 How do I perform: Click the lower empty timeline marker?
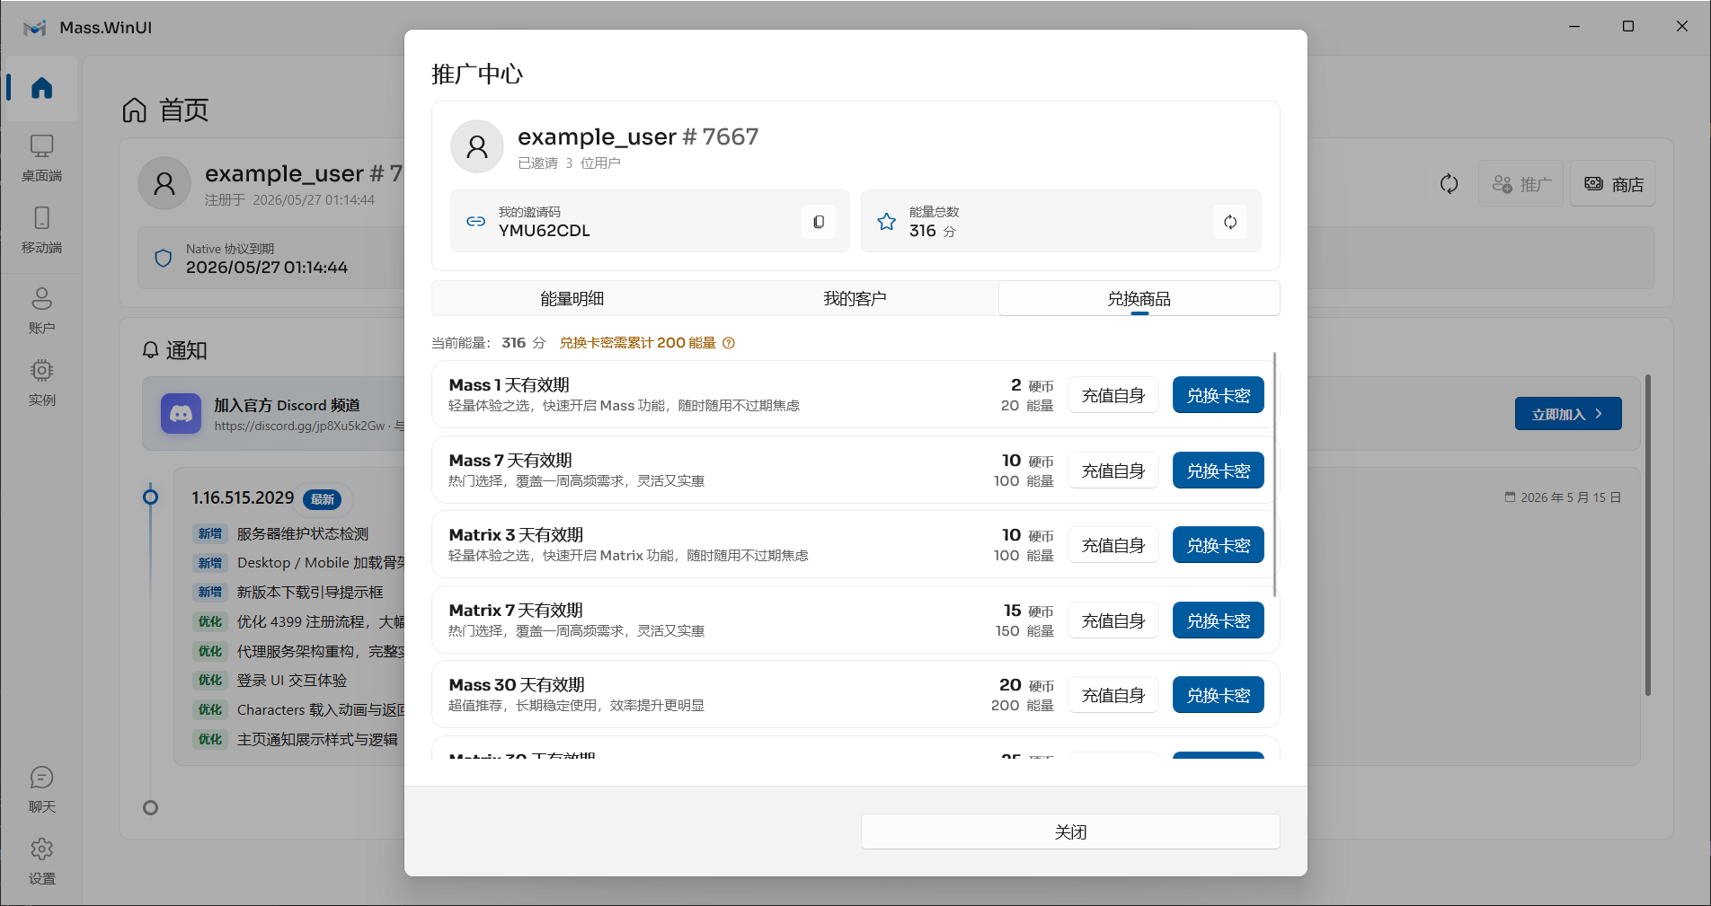coord(151,808)
